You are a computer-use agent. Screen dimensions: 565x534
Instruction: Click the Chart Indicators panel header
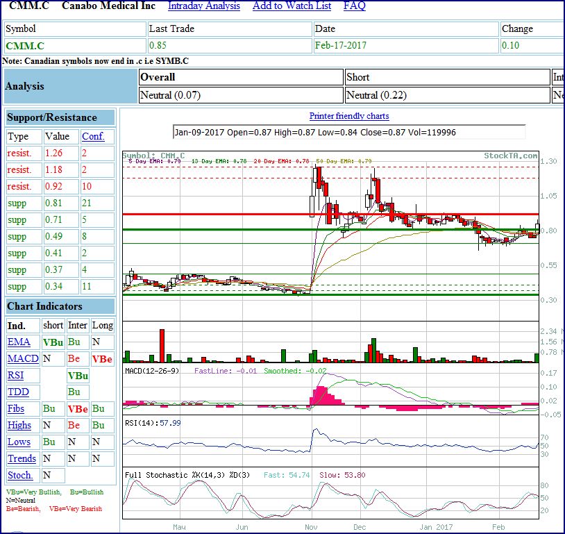[60, 306]
